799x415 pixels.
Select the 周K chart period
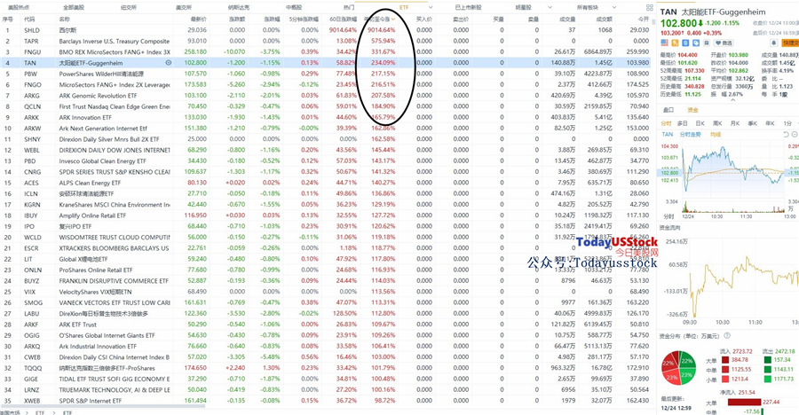(717, 123)
